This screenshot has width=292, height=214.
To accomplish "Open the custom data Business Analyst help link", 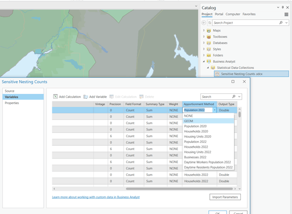I will click(96, 197).
